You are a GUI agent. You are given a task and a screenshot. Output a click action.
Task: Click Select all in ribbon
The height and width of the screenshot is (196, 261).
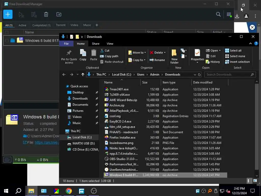[233, 51]
